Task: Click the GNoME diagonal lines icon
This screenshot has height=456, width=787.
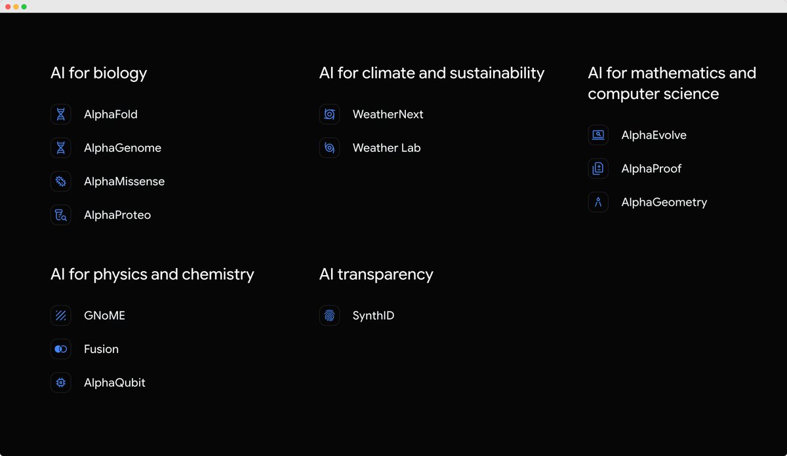Action: pyautogui.click(x=60, y=315)
